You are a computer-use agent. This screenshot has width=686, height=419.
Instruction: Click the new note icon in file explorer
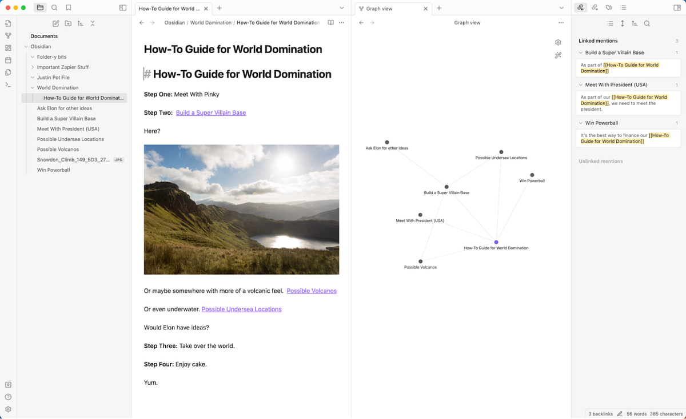coord(55,23)
